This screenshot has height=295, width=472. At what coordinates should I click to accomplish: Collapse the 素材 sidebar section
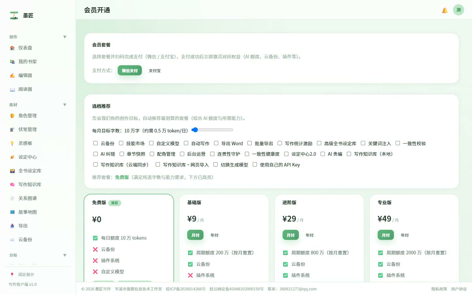click(x=65, y=105)
